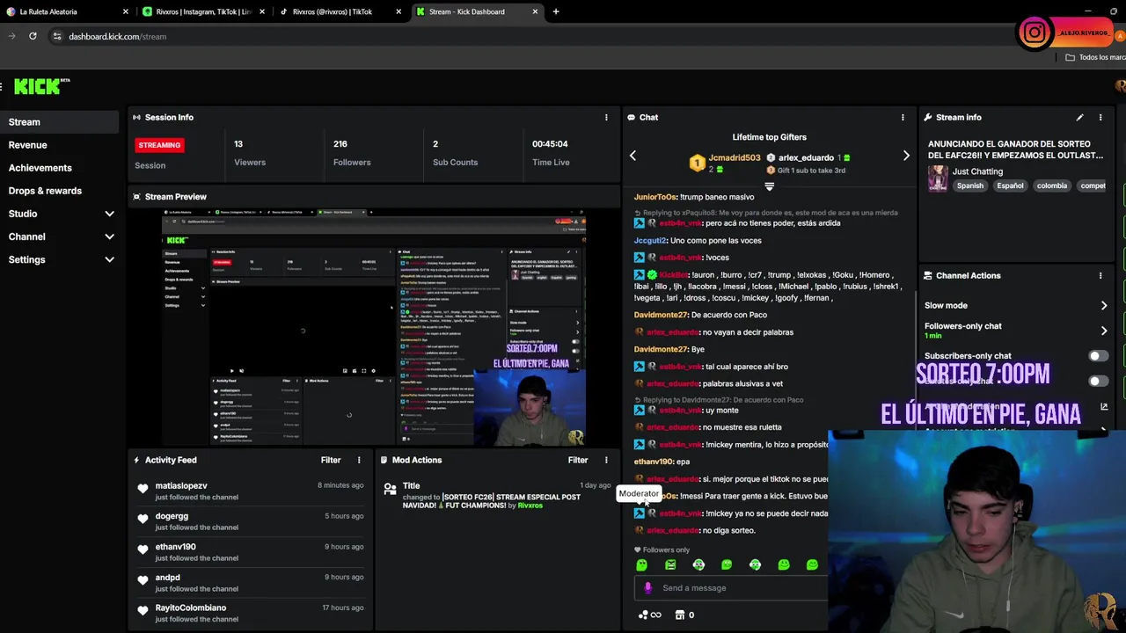Click the colombia stream tag
This screenshot has width=1126, height=633.
tap(1052, 186)
